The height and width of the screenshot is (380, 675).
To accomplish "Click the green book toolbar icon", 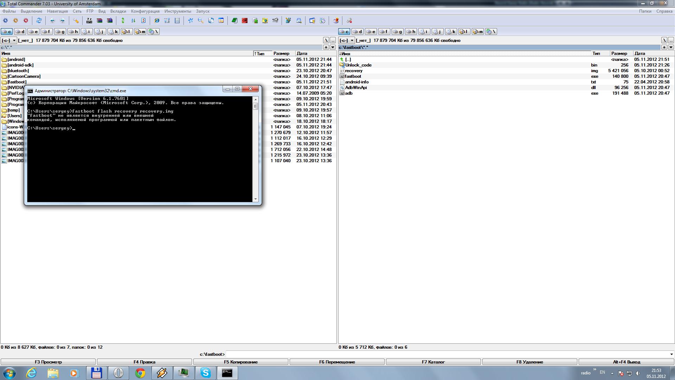I will point(234,21).
